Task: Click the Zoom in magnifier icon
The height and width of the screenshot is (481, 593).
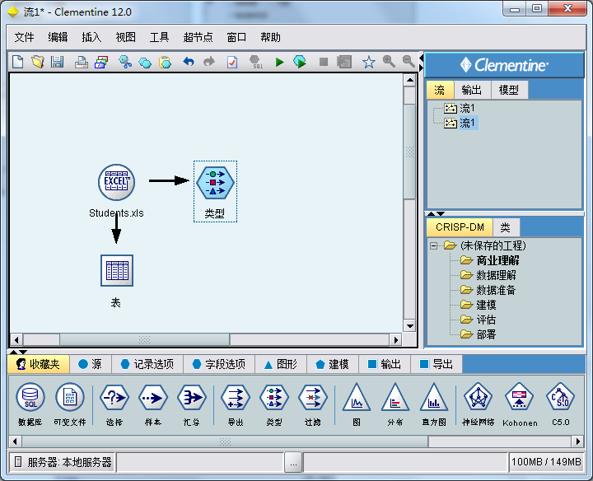Action: [x=389, y=61]
